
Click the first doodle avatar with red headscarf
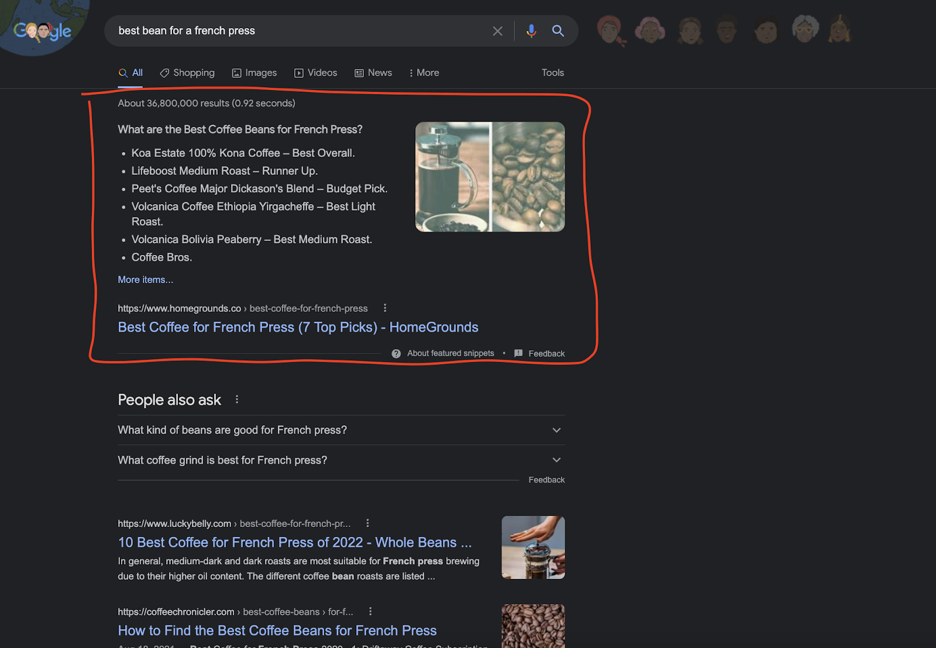[x=610, y=30]
